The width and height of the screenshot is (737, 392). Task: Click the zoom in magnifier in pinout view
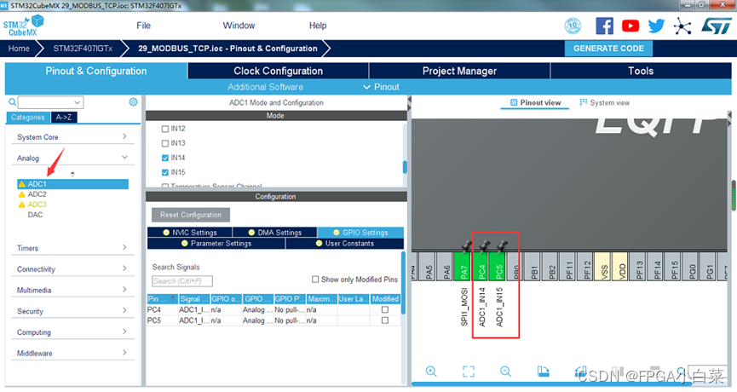pos(431,372)
